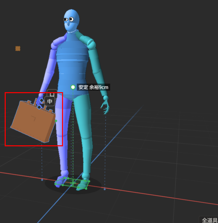Image resolution: width=218 pixels, height=223 pixels.
Task: Select the teal left lower leg
Action: coord(87,156)
